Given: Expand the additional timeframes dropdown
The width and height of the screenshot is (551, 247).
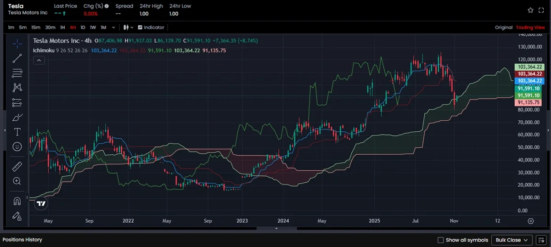Looking at the screenshot, I should tap(113, 28).
